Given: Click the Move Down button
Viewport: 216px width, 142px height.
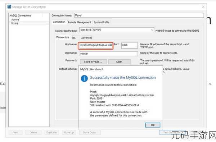Looking at the screenshot, I should coord(90,132).
